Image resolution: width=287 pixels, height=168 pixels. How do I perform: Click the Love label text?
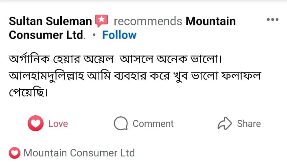(x=58, y=124)
